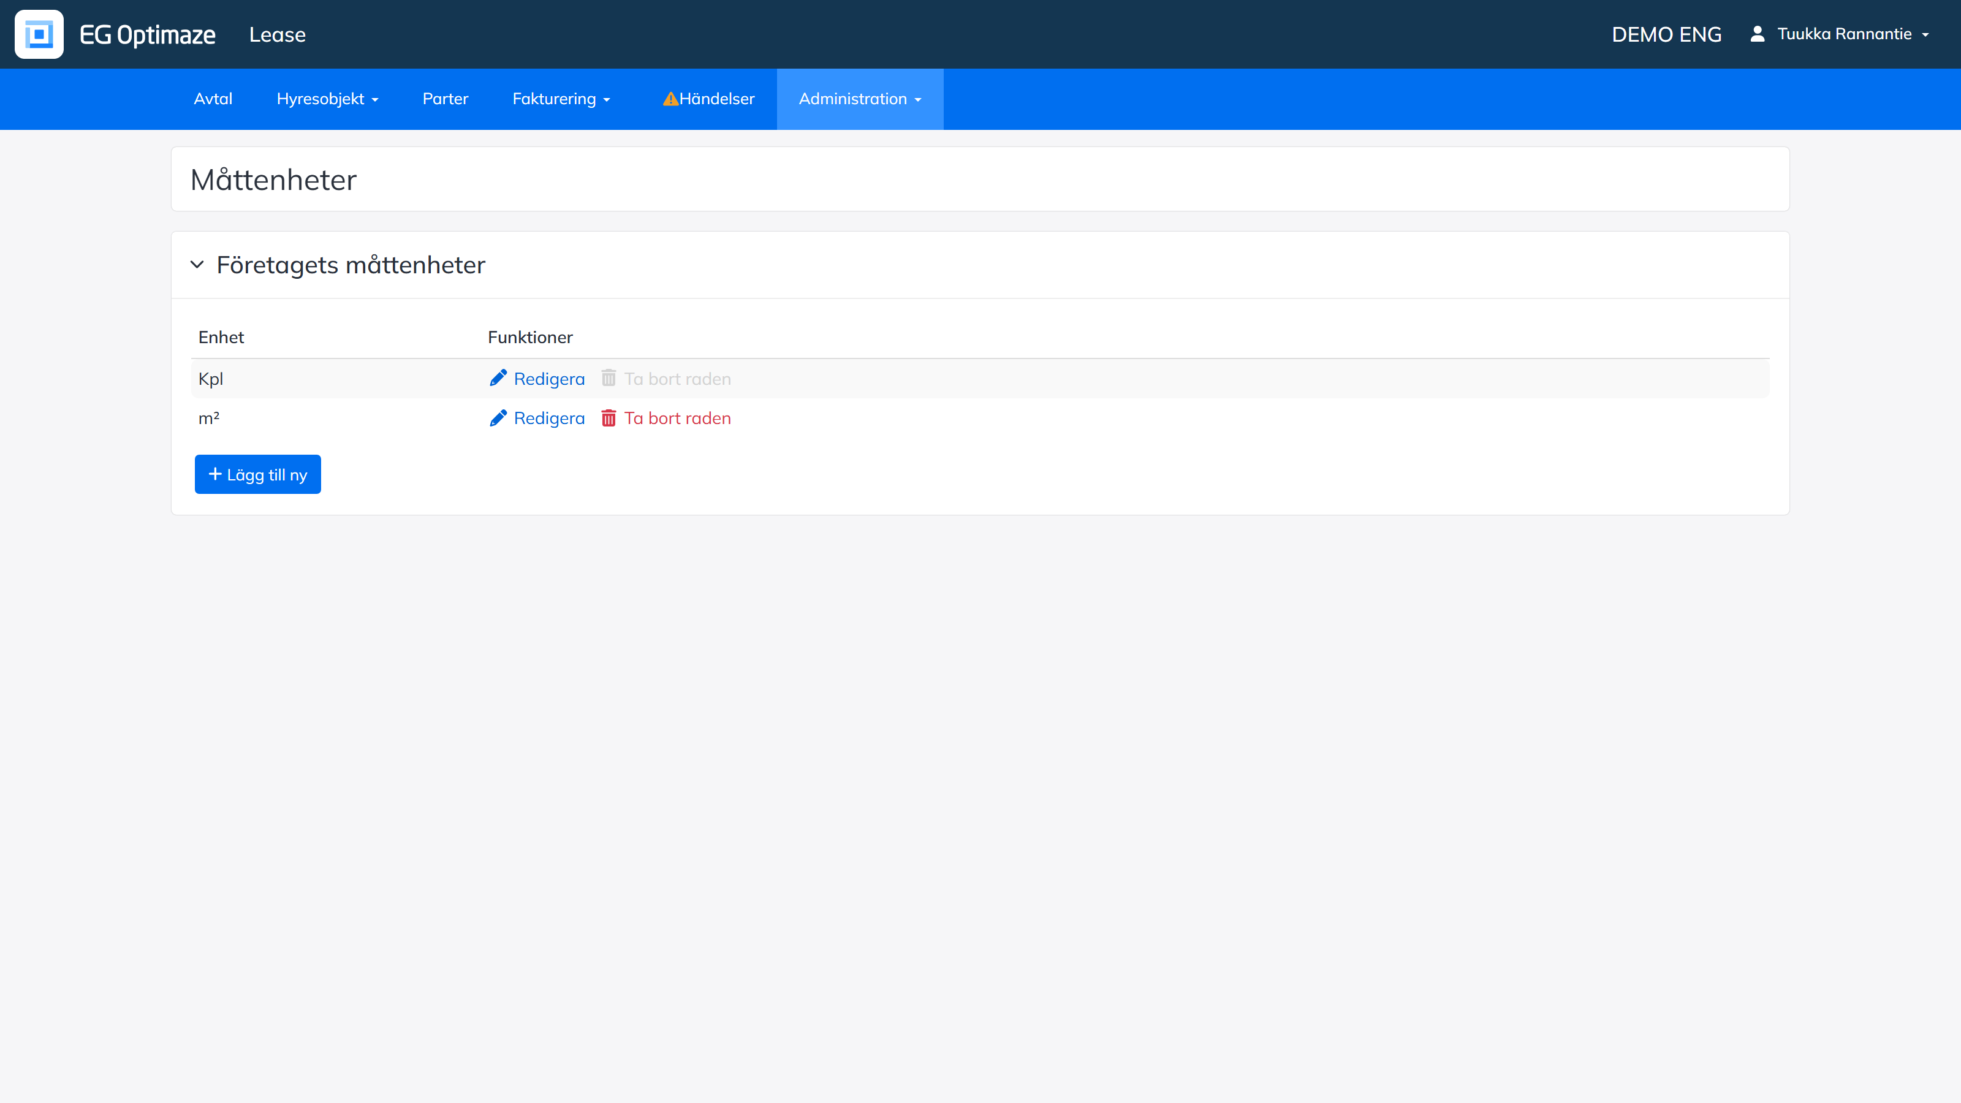1961x1103 pixels.
Task: Click the Lease title in the header
Action: [x=277, y=34]
